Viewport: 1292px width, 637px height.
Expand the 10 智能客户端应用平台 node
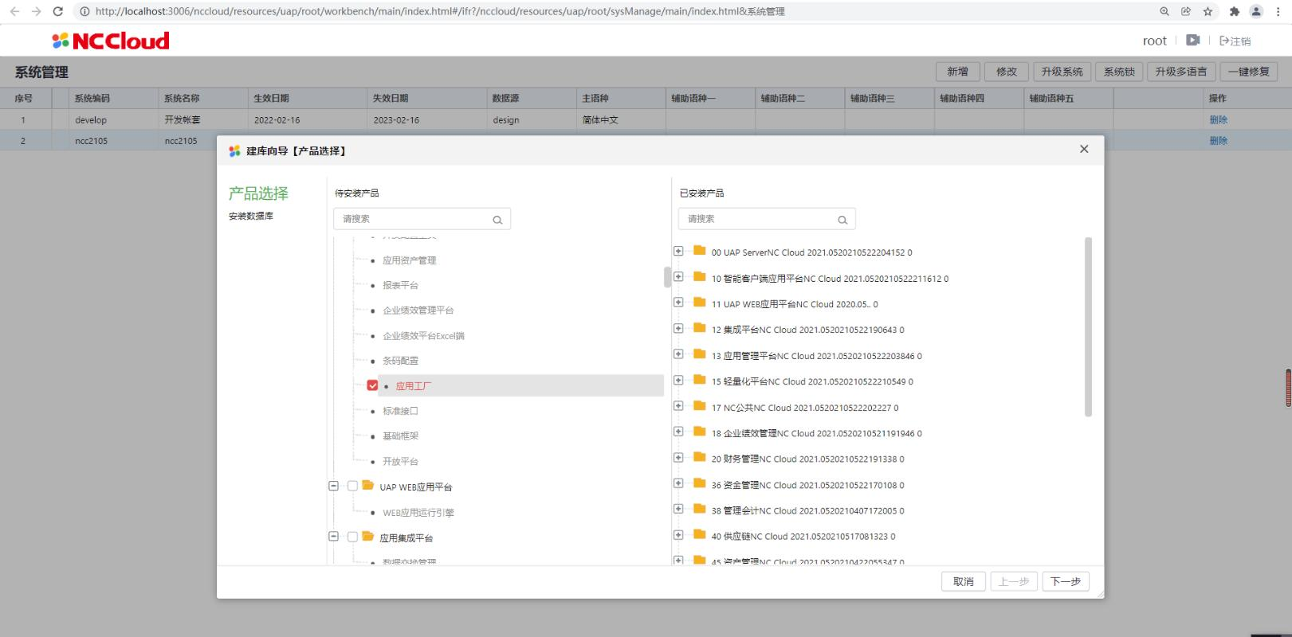pos(678,277)
